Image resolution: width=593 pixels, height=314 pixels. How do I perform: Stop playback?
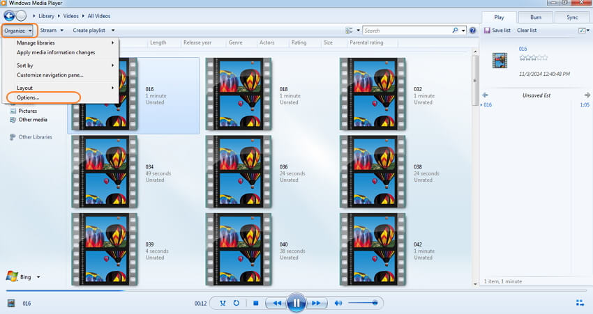point(255,303)
